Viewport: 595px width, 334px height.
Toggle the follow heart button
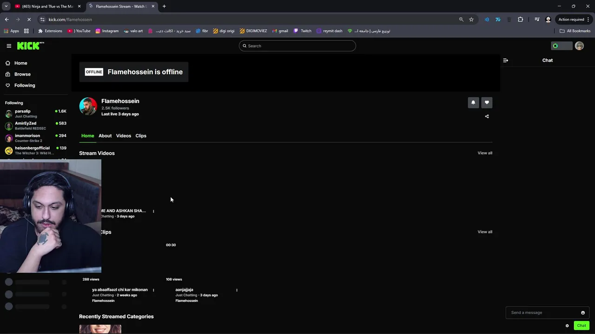[x=487, y=103]
